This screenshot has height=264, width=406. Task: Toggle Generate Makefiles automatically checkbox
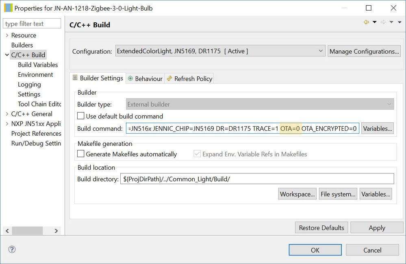click(x=81, y=154)
